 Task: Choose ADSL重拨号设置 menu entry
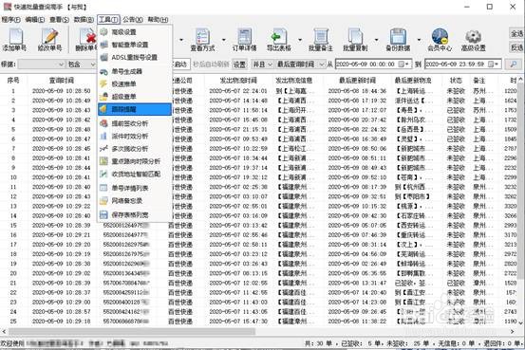coord(135,57)
